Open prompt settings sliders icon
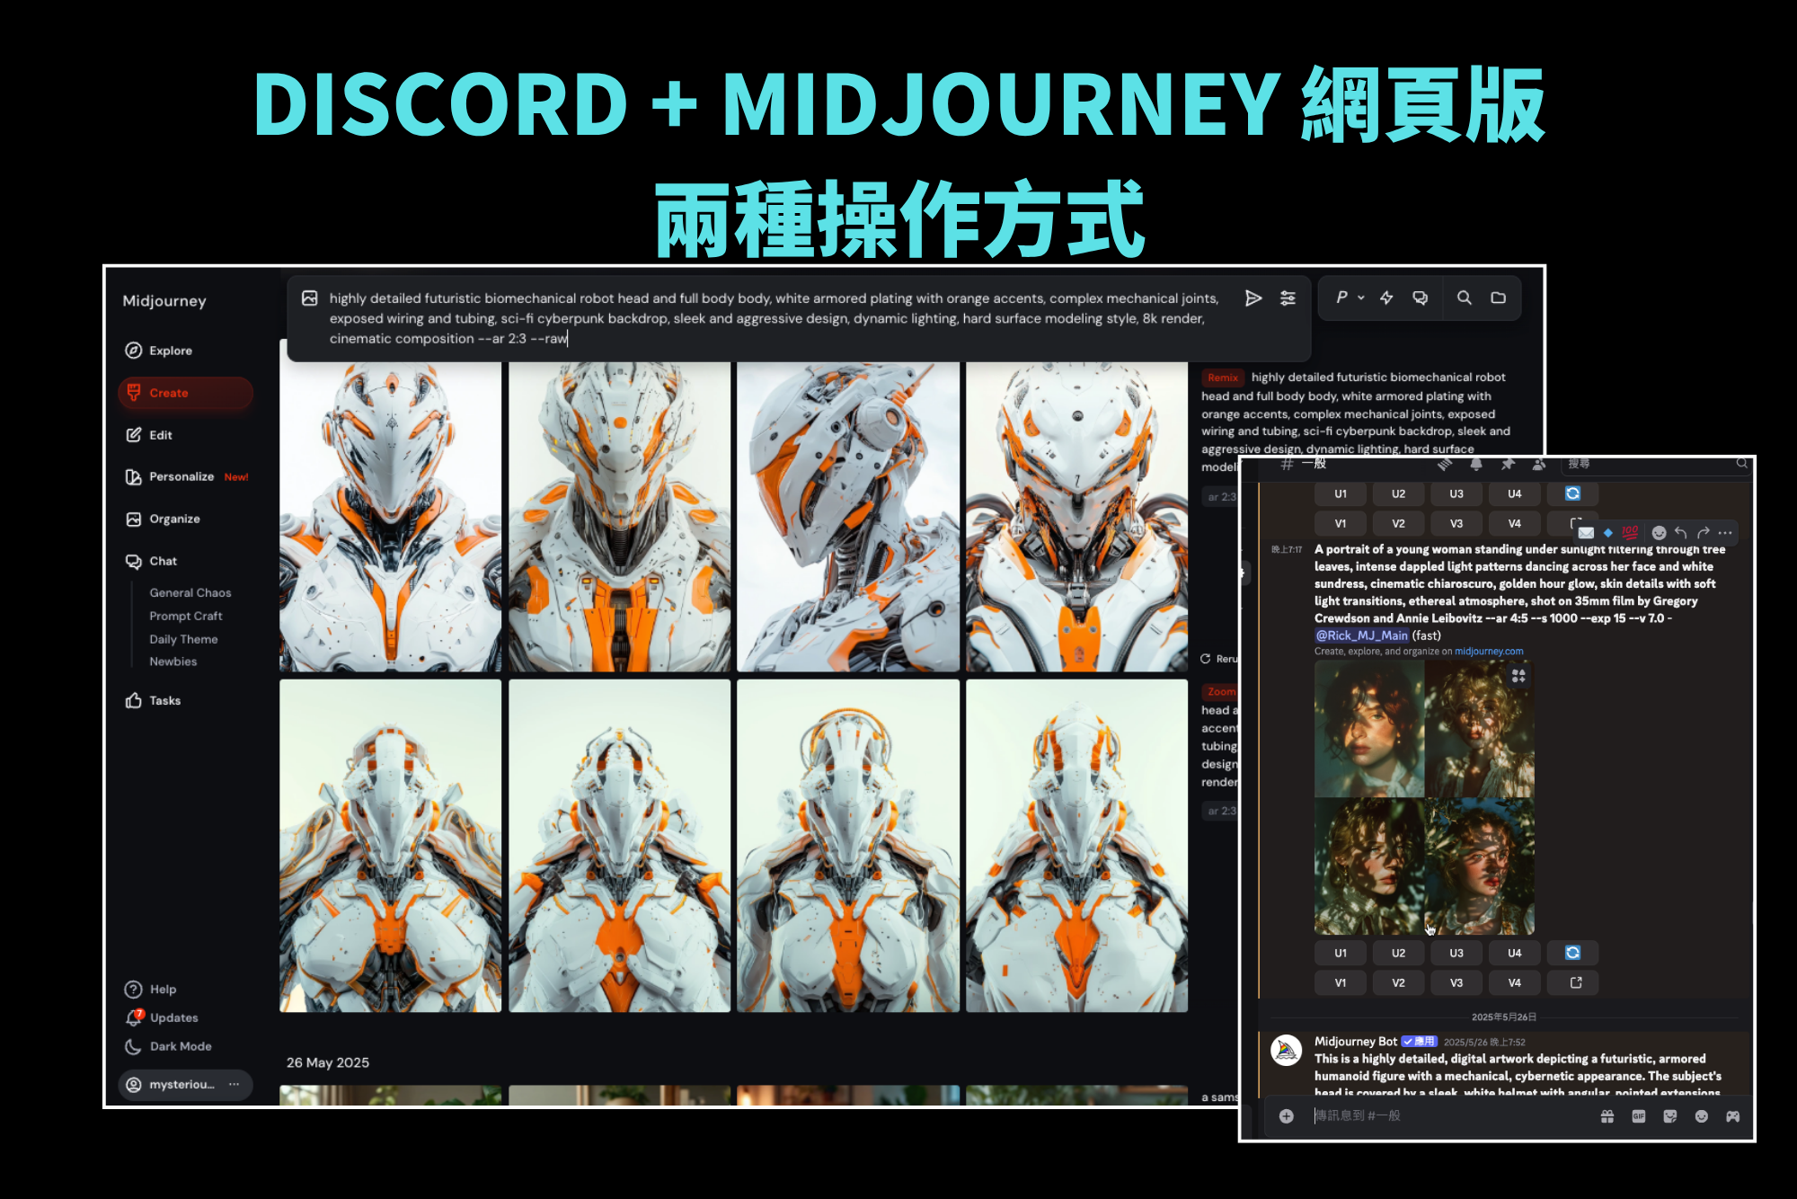 point(1288,298)
